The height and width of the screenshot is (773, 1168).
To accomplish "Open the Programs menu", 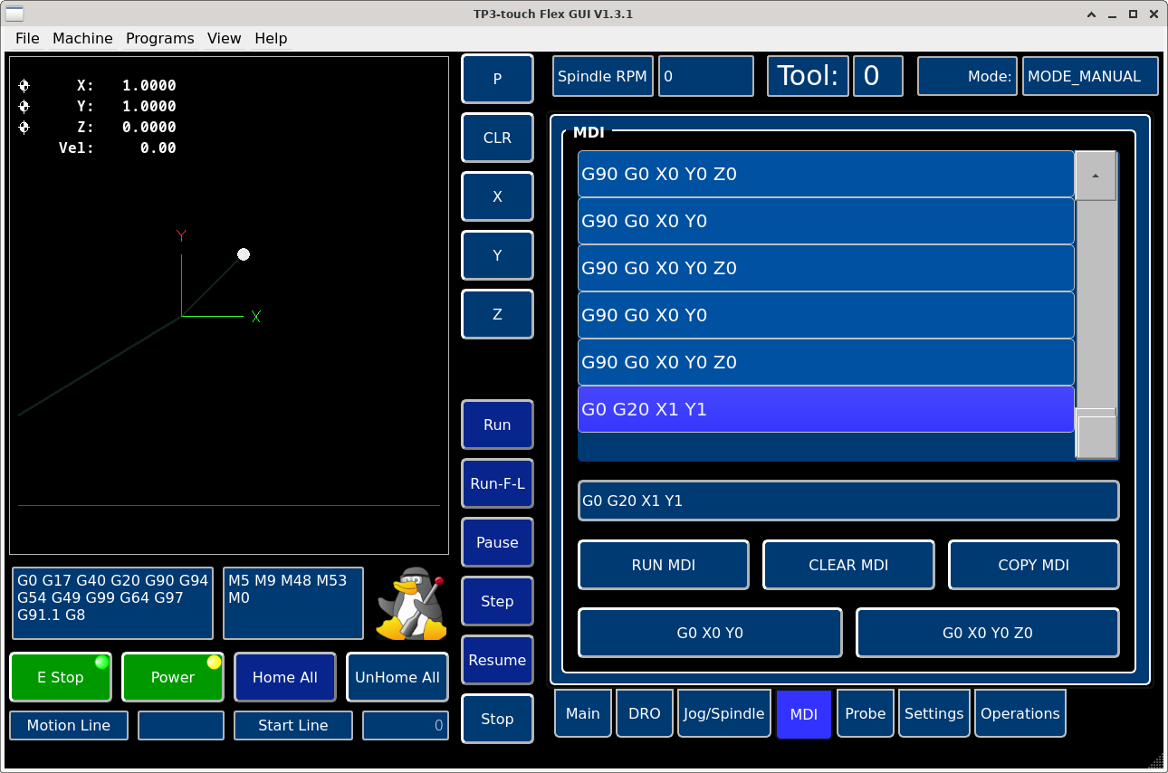I will tap(159, 38).
